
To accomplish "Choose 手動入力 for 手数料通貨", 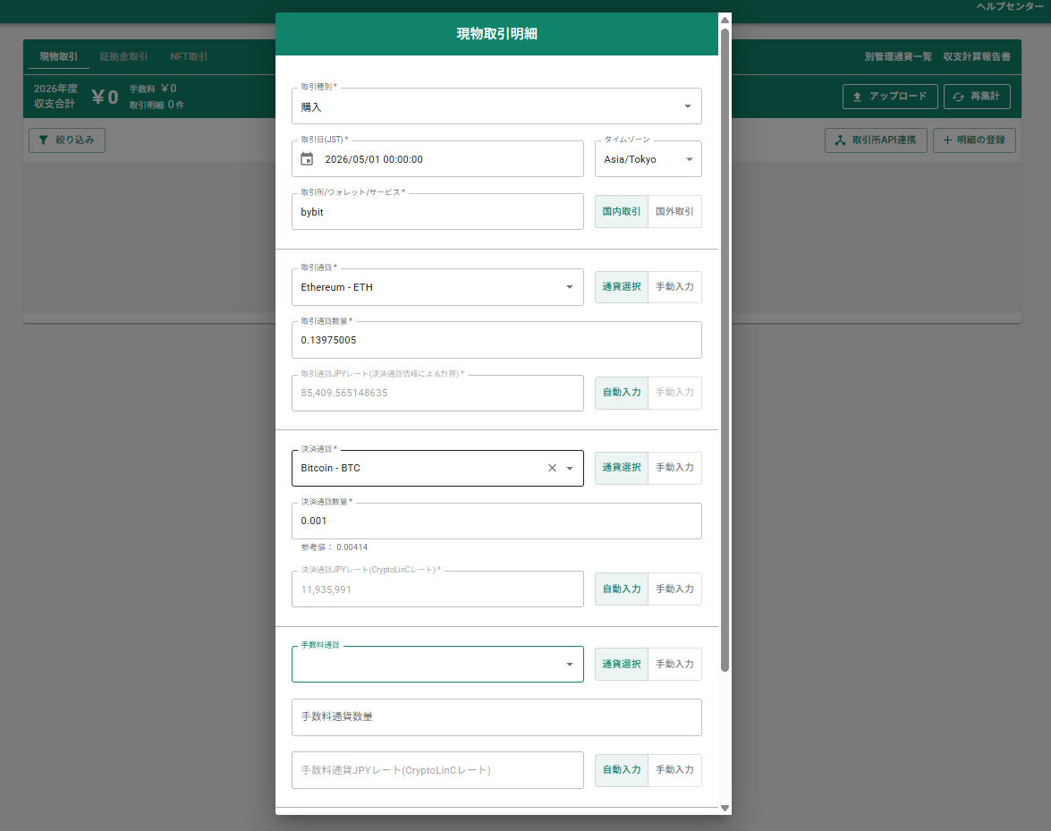I will click(675, 664).
